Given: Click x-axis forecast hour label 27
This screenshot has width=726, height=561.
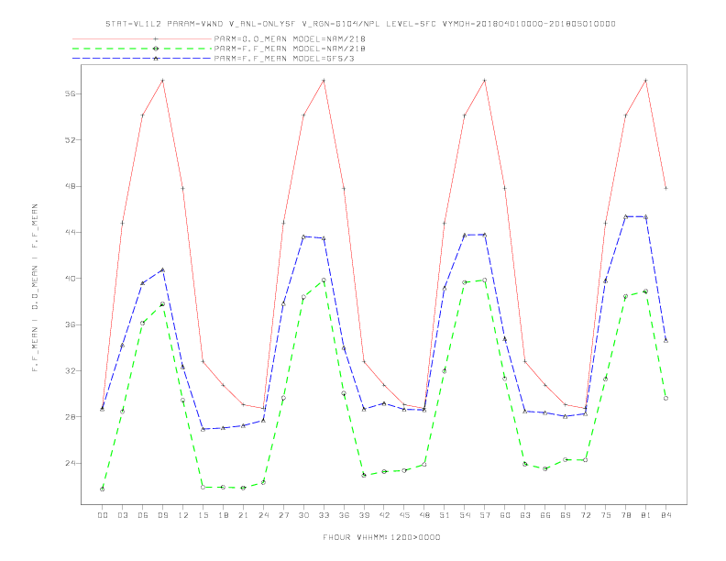Looking at the screenshot, I should 283,515.
